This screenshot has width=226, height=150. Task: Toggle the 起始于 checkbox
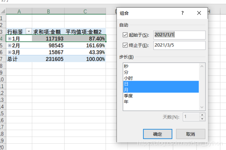pos(125,35)
